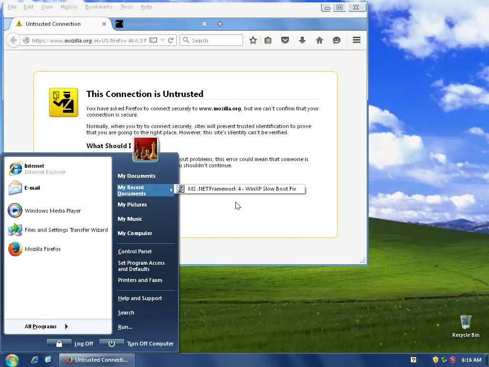Screen dimensions: 489x367
Task: Click the Log Off button
Action: tap(71, 344)
